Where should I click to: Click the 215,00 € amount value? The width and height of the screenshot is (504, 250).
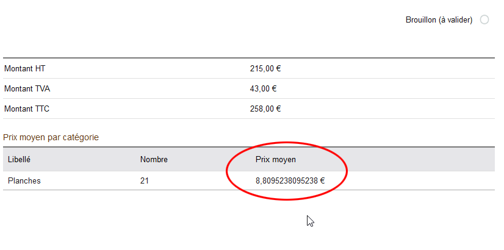(x=265, y=68)
